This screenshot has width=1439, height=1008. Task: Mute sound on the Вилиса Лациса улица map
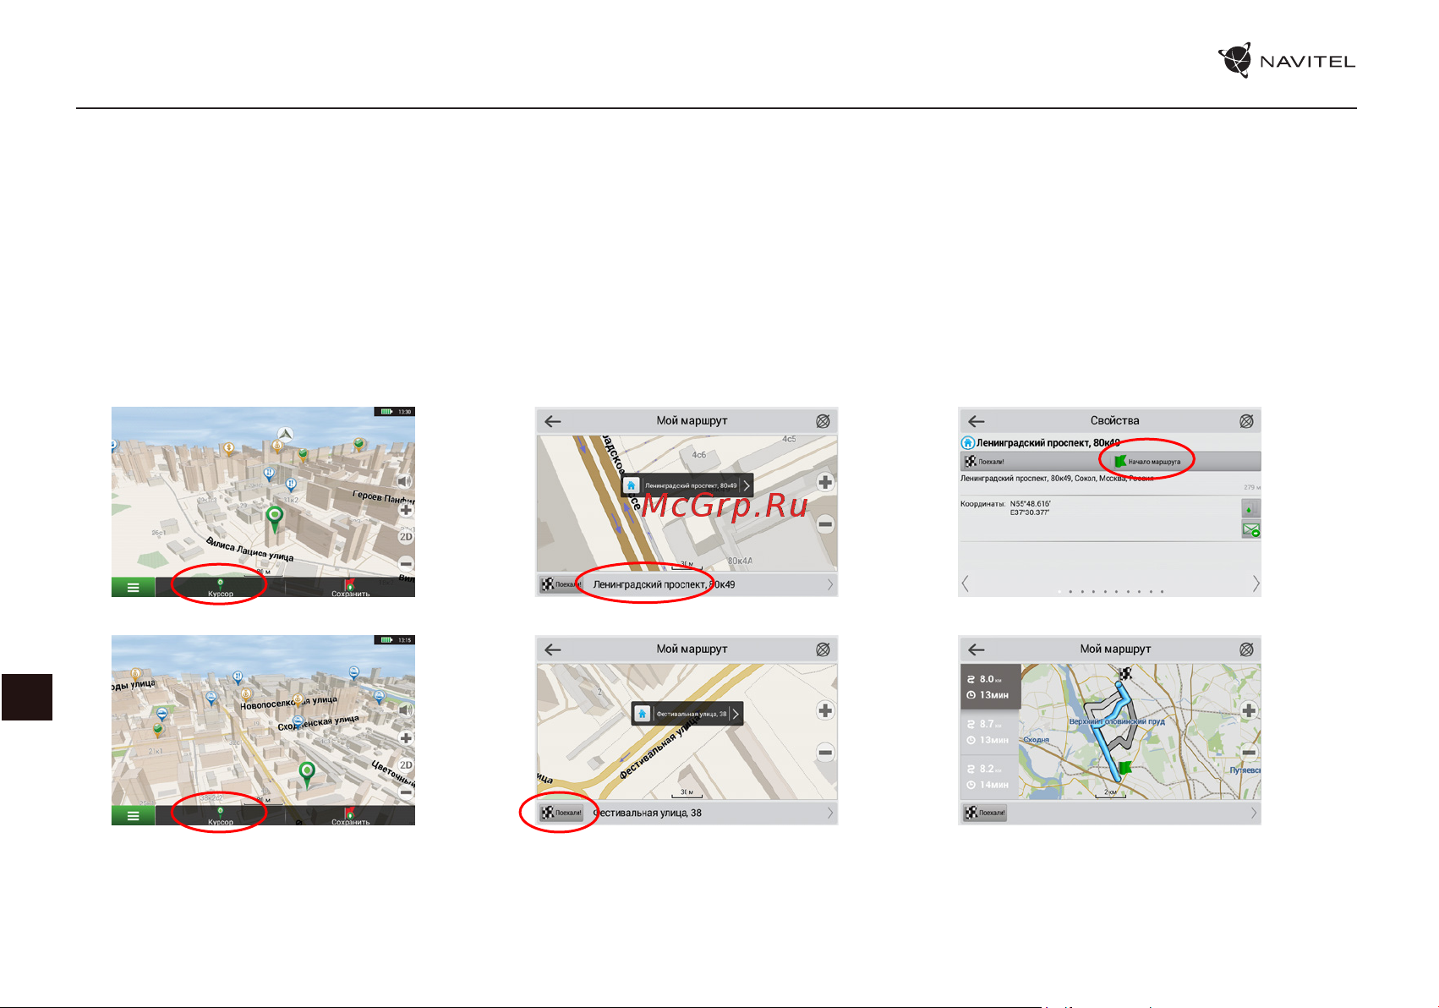405,481
